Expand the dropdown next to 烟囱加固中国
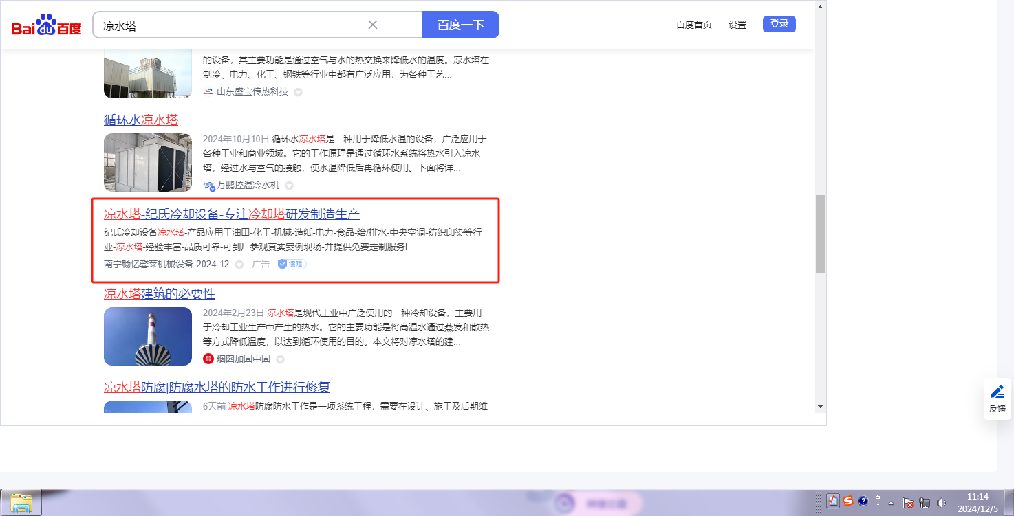The width and height of the screenshot is (1014, 516). pyautogui.click(x=280, y=359)
